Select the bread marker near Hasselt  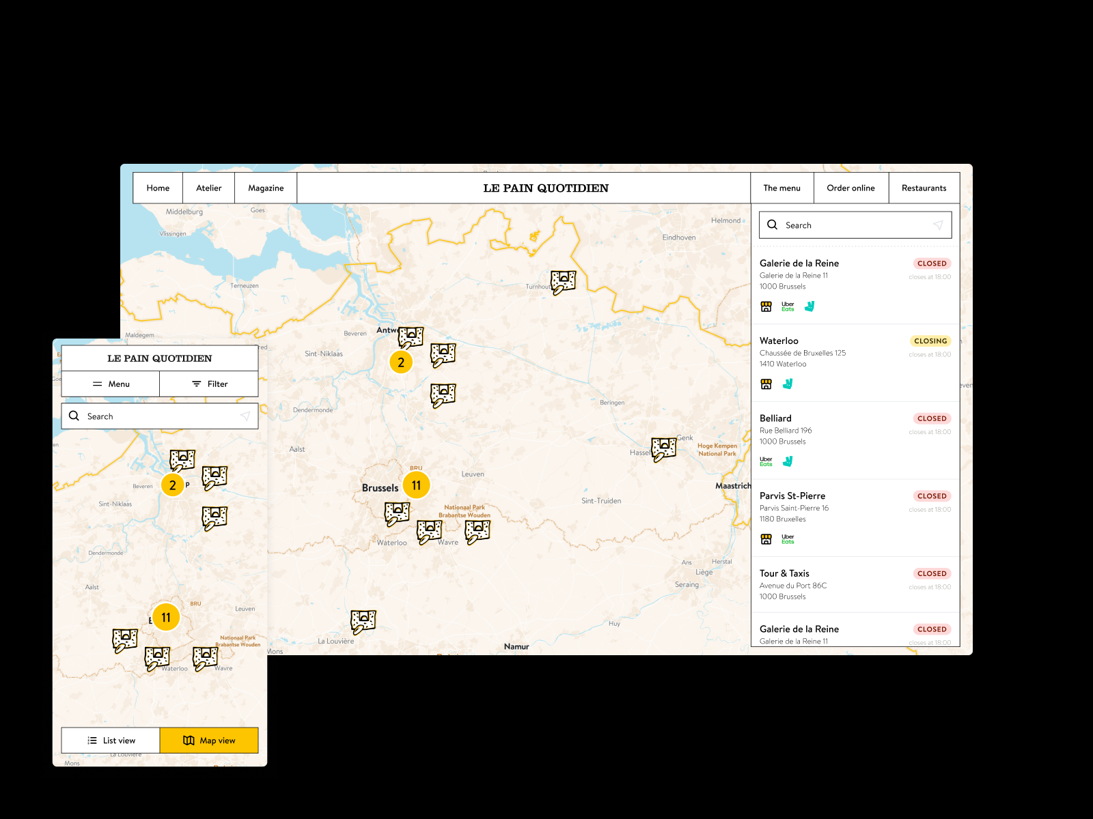pos(663,449)
